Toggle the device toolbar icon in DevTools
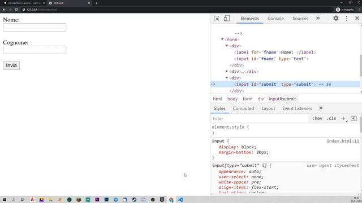362x203 pixels. pyautogui.click(x=226, y=19)
